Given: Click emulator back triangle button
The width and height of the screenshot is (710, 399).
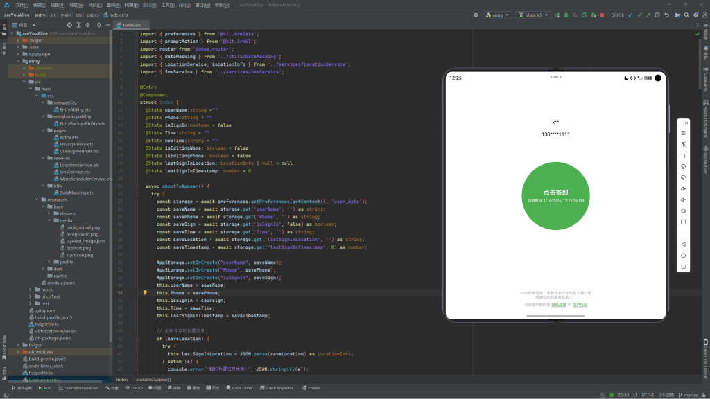Looking at the screenshot, I should pos(683,245).
